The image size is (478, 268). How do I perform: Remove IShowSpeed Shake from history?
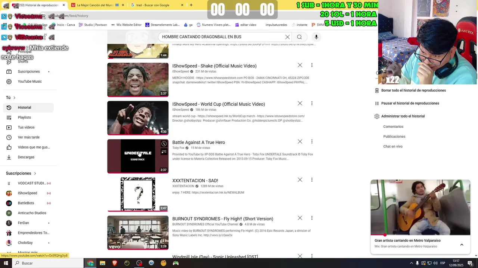300,65
